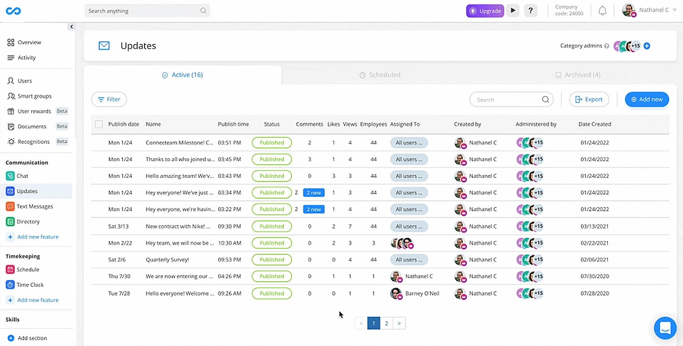The width and height of the screenshot is (683, 346).
Task: Open the Filter options
Action: click(x=109, y=99)
